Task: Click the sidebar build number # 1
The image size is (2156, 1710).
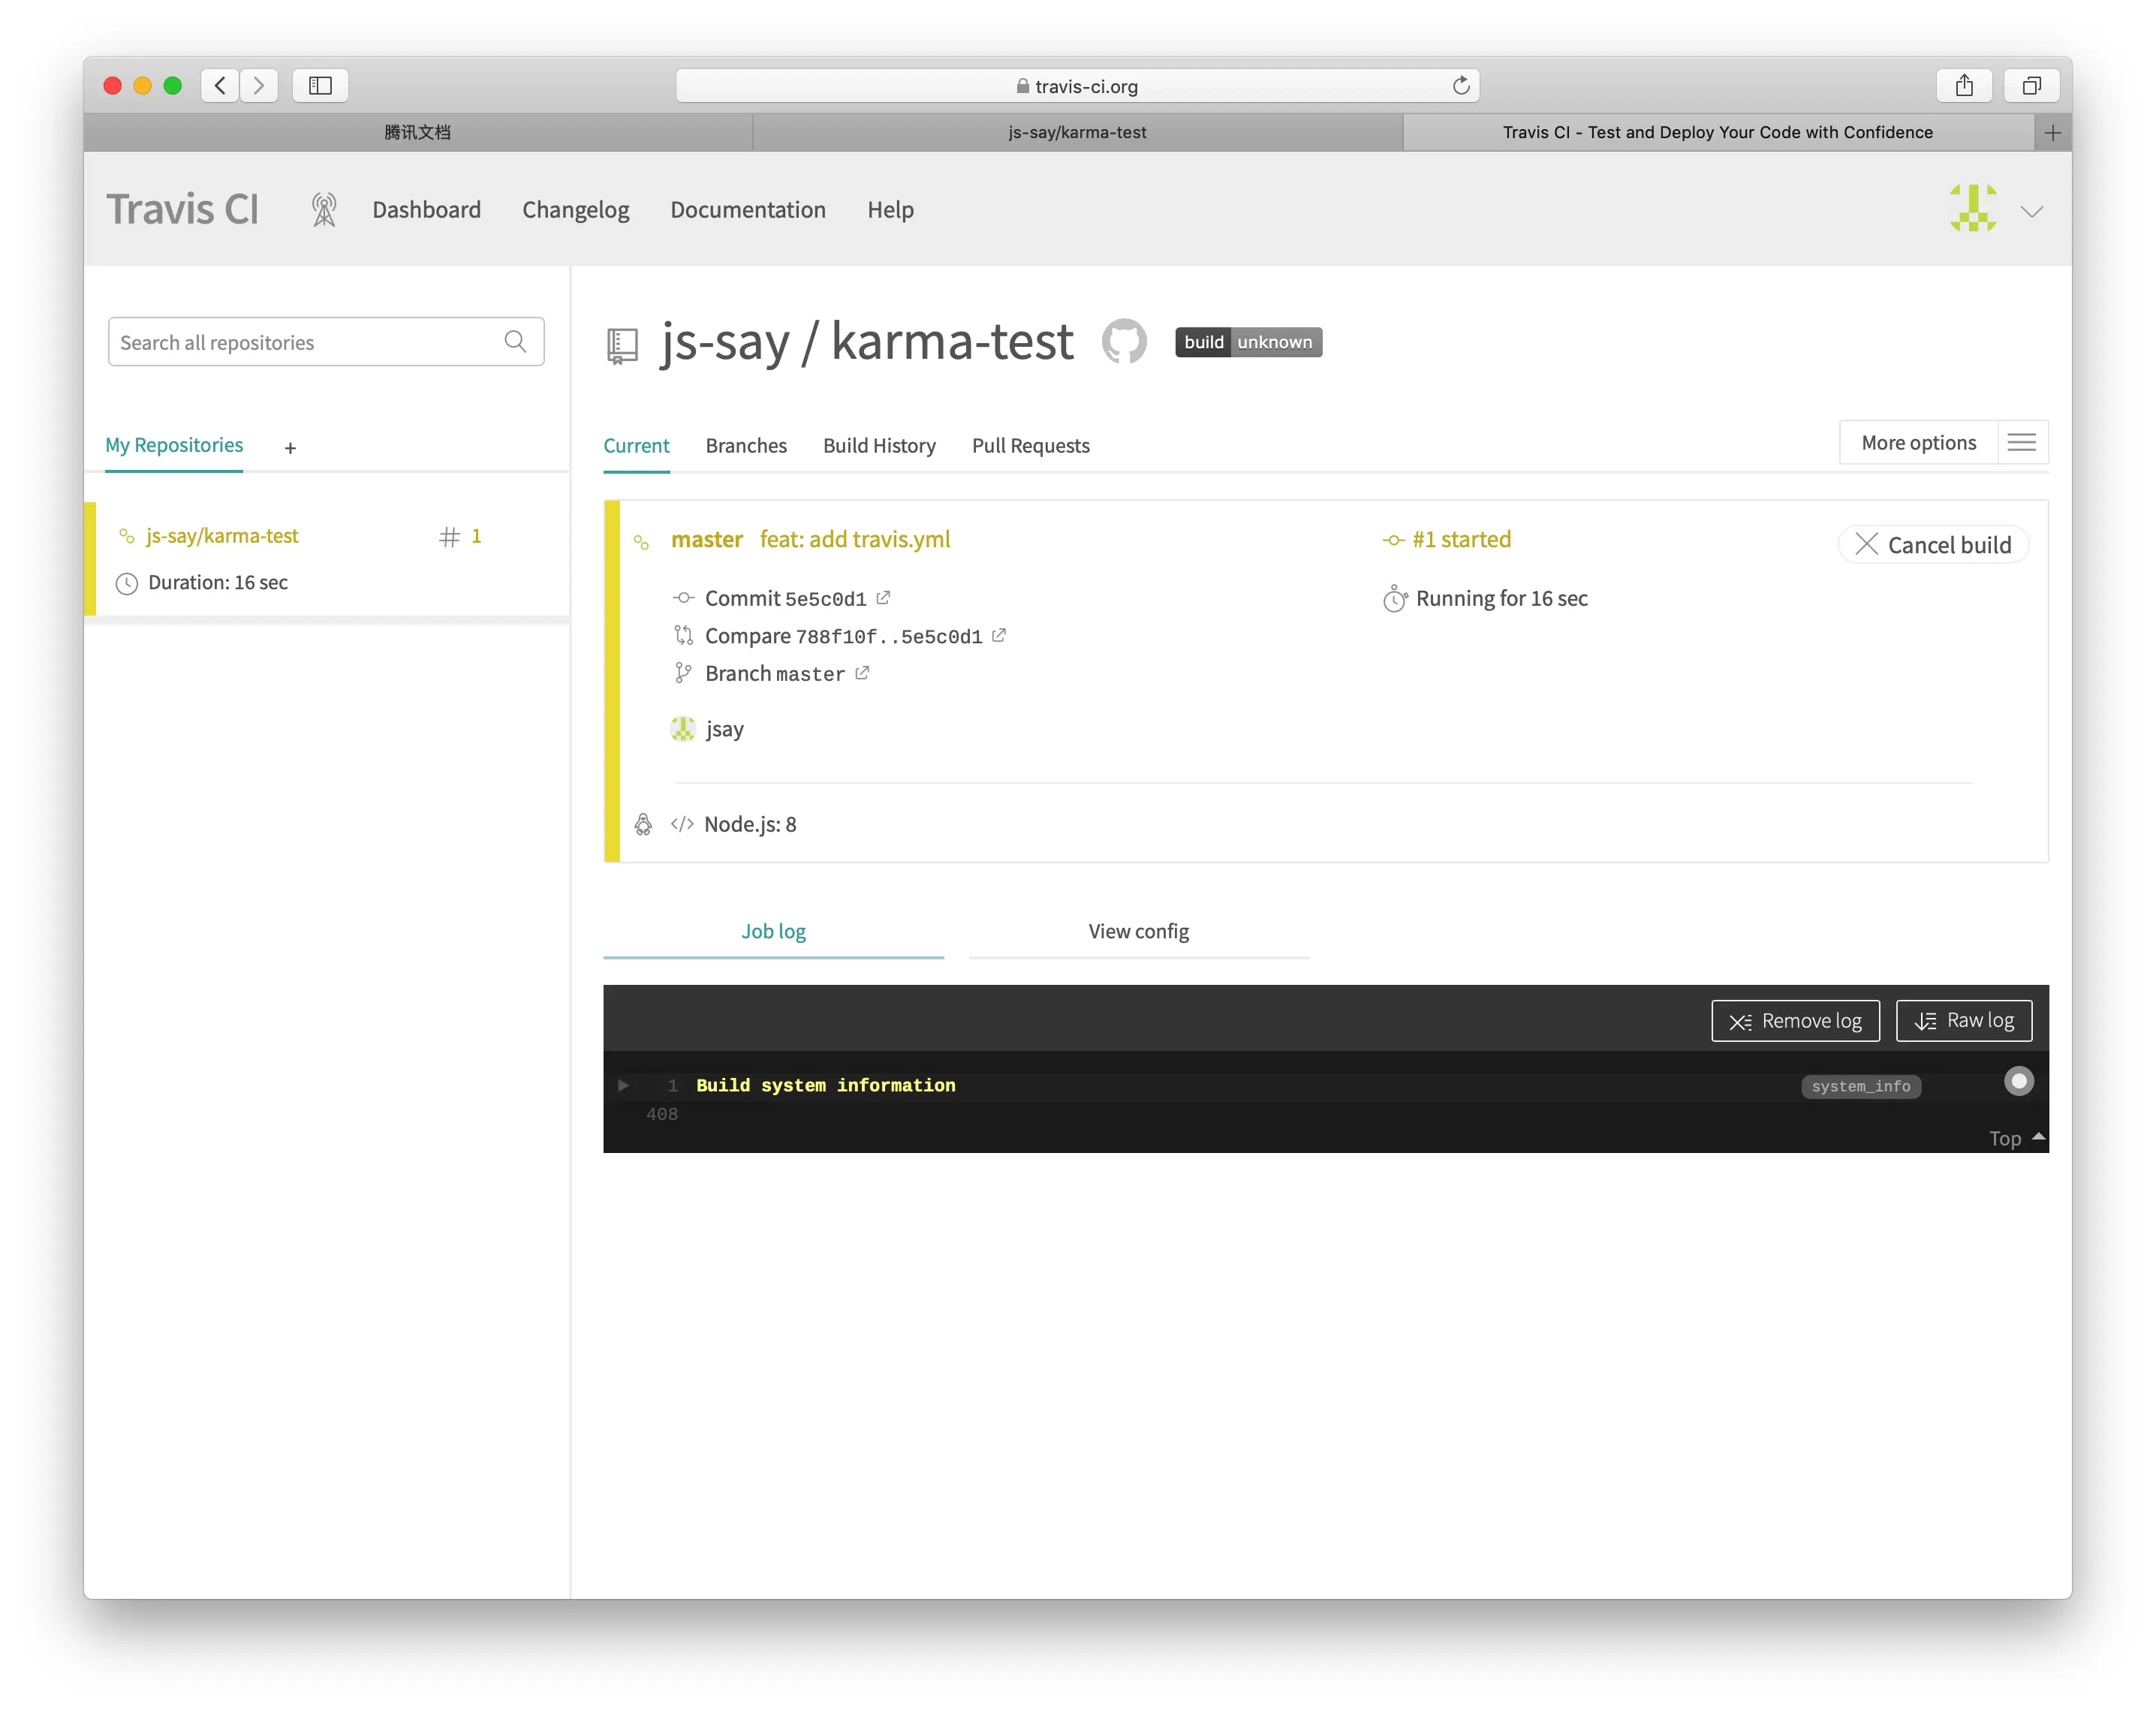Action: [460, 536]
